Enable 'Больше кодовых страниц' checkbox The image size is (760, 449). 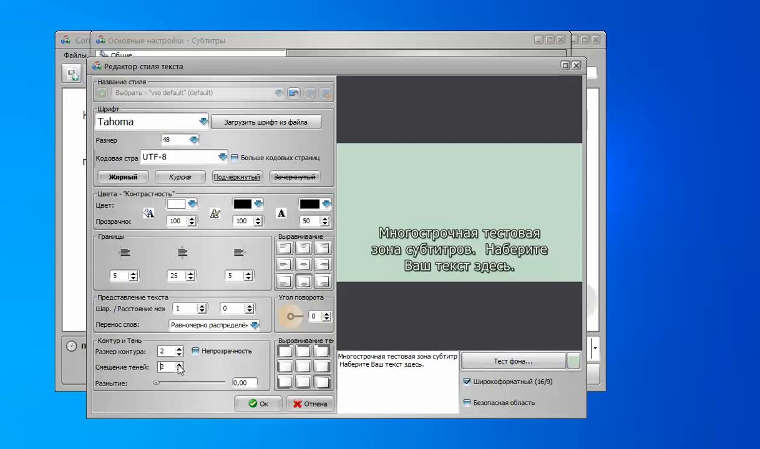tap(235, 158)
